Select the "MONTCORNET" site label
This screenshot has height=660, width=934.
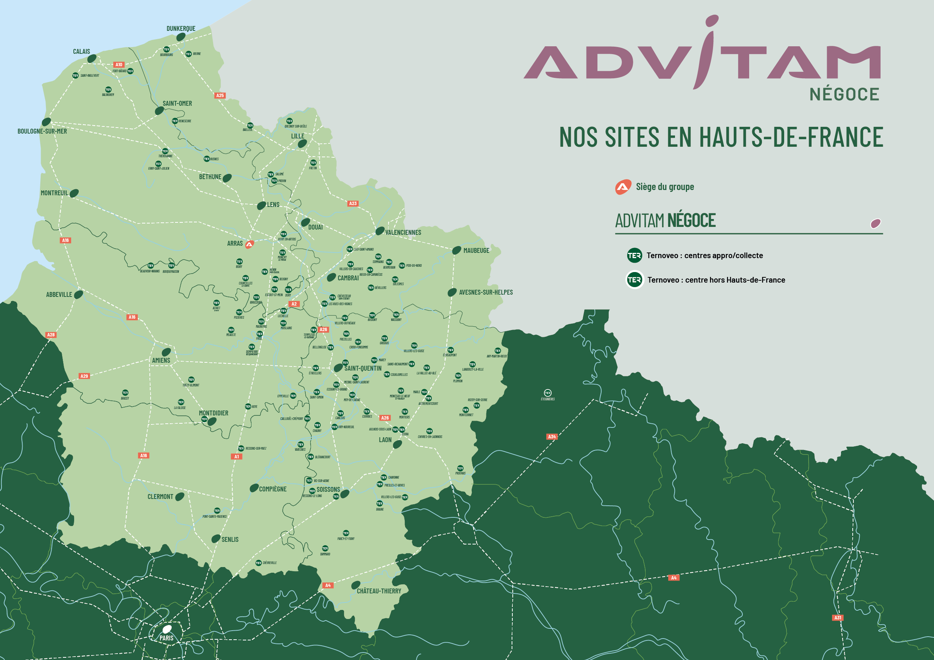[466, 415]
